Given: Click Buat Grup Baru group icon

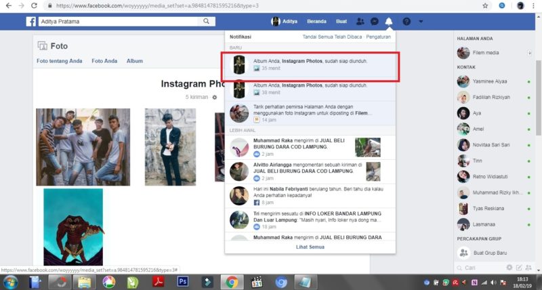Looking at the screenshot, I should (x=463, y=253).
